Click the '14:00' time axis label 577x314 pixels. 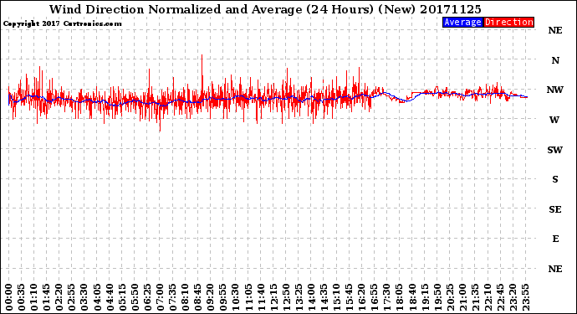(x=311, y=297)
